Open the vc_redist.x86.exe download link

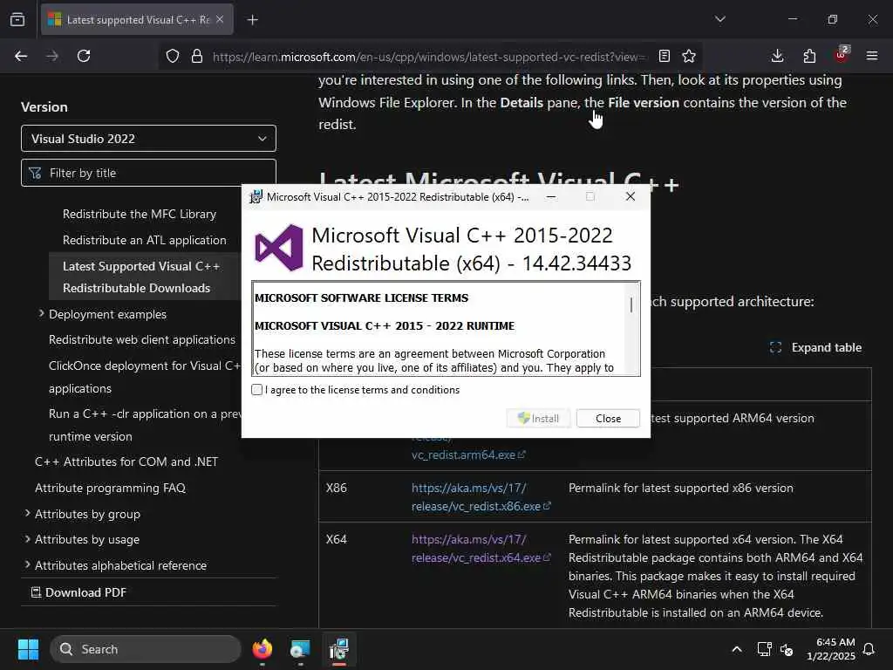click(x=481, y=496)
